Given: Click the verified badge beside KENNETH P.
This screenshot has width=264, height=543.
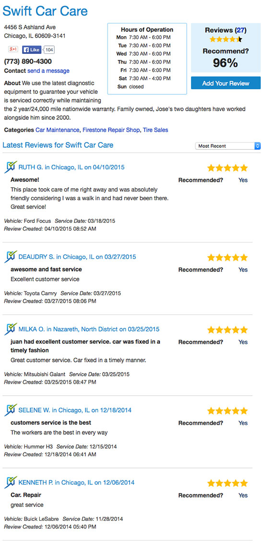Looking at the screenshot, I should click(11, 482).
